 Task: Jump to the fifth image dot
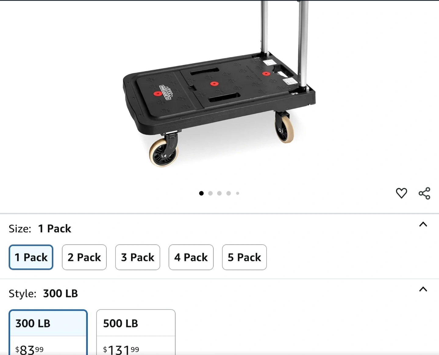click(237, 193)
